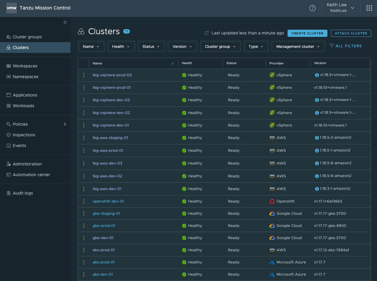This screenshot has width=377, height=281.
Task: Click the Openshift provider icon
Action: tap(272, 201)
